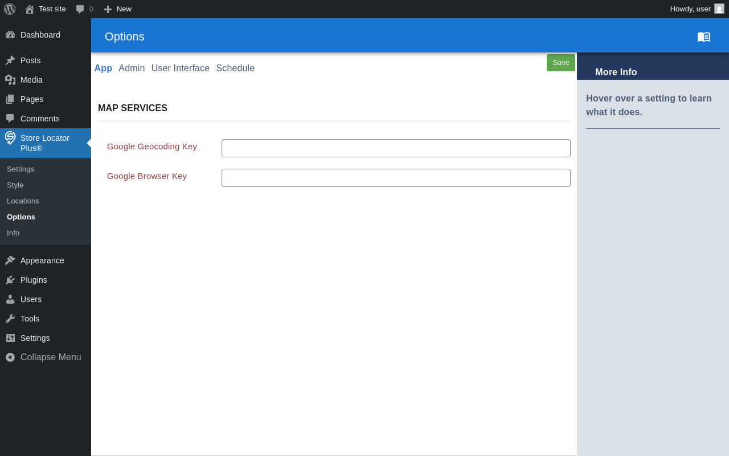Click the Store Locator Plus logo icon
Viewport: 729px width, 456px height.
(x=10, y=138)
